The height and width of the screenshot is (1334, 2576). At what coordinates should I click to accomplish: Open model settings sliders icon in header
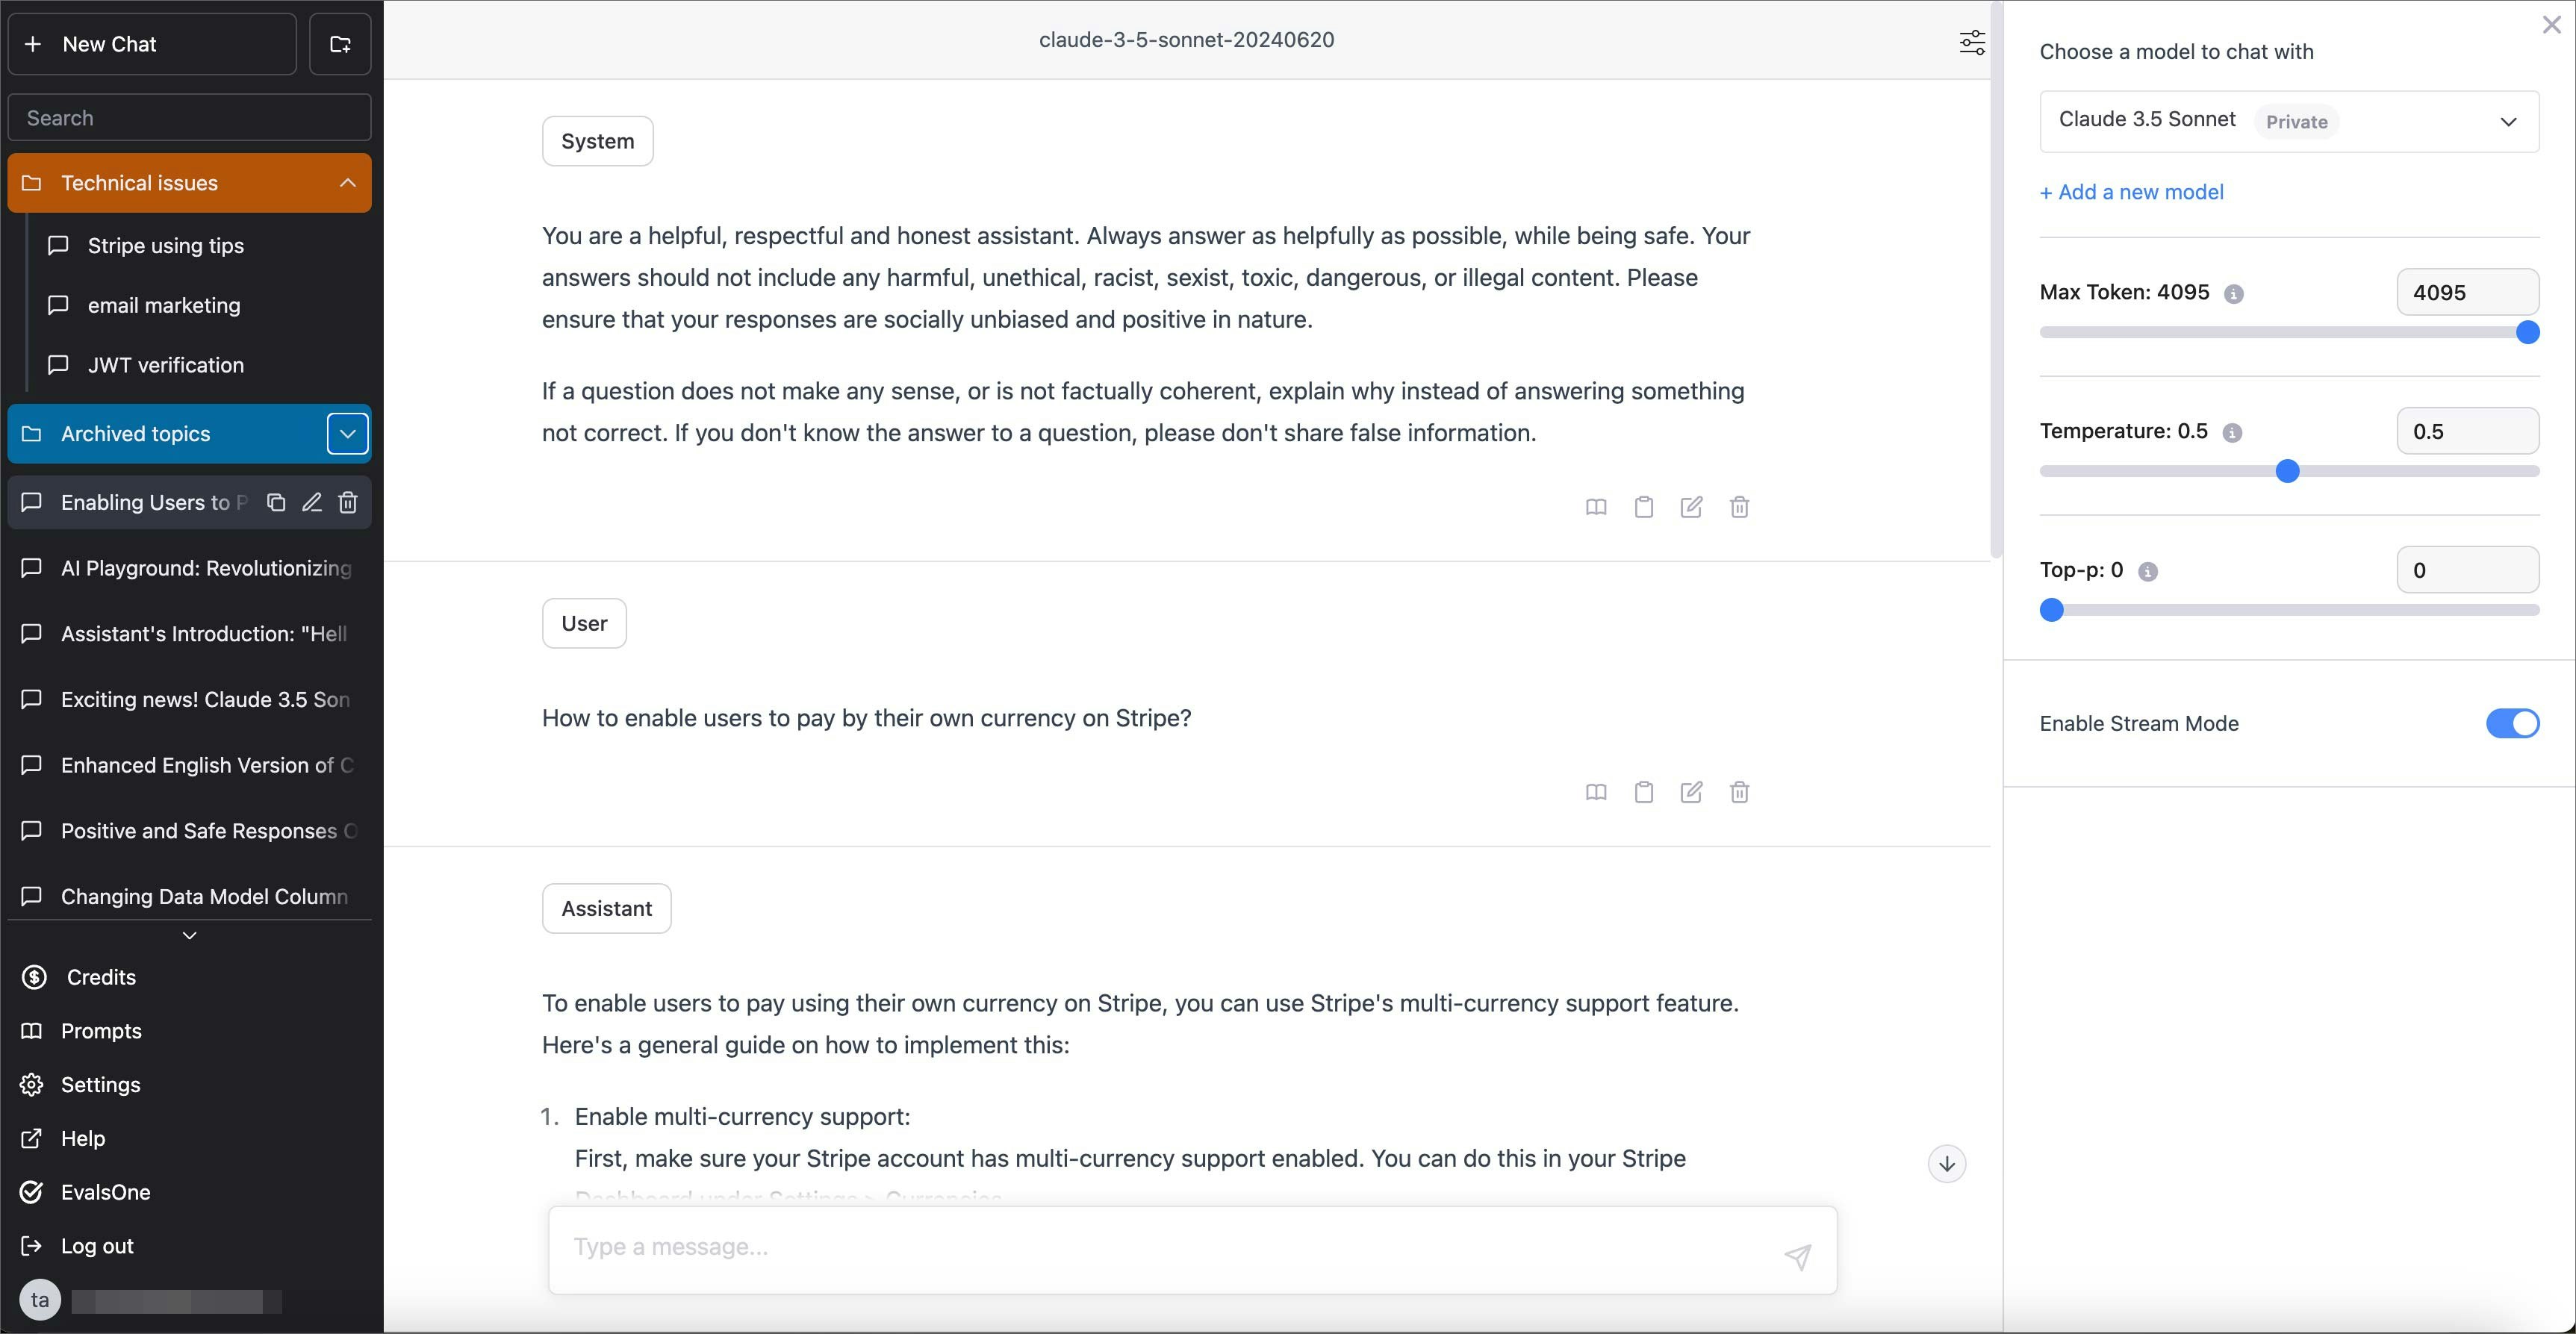click(x=1971, y=42)
